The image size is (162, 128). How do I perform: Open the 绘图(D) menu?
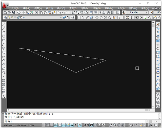click(85, 8)
